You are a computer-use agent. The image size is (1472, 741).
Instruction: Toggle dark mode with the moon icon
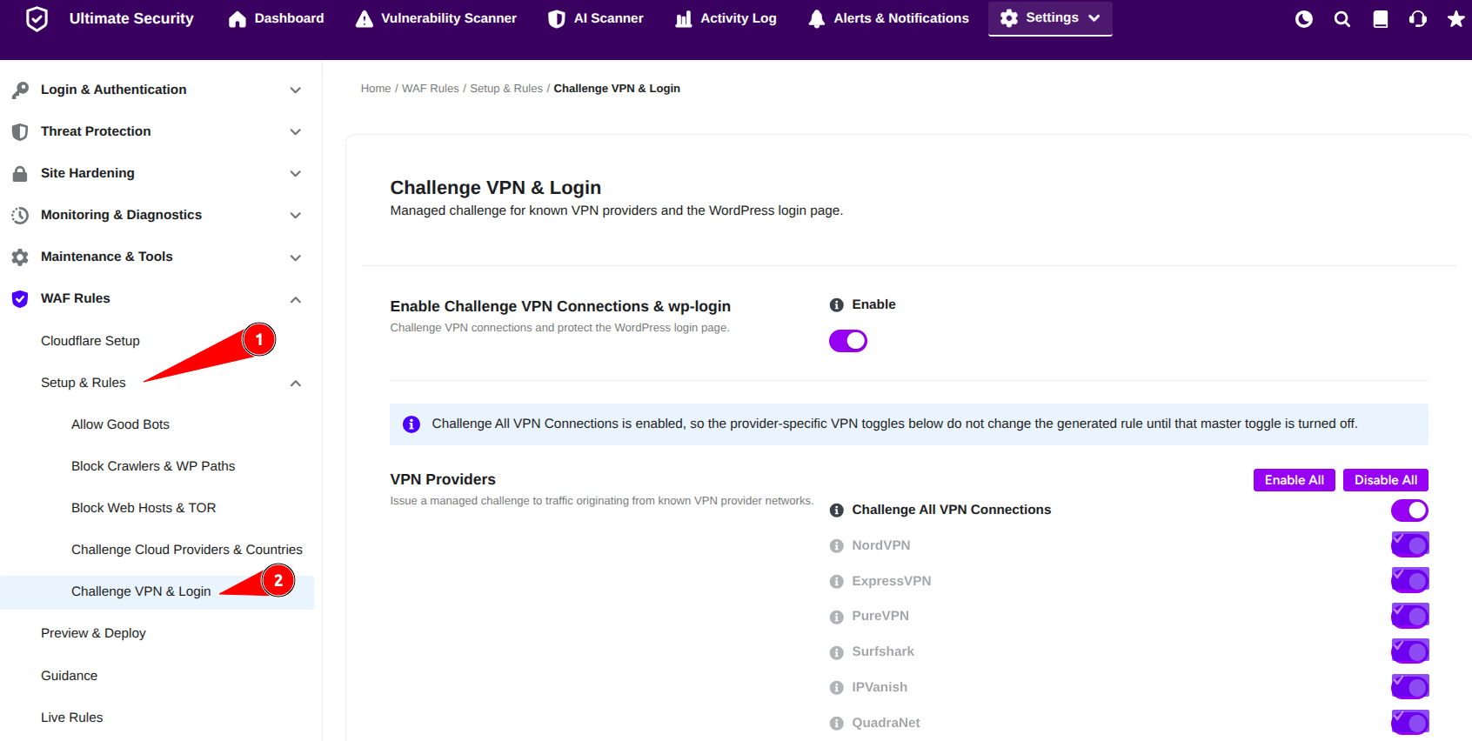[1304, 19]
